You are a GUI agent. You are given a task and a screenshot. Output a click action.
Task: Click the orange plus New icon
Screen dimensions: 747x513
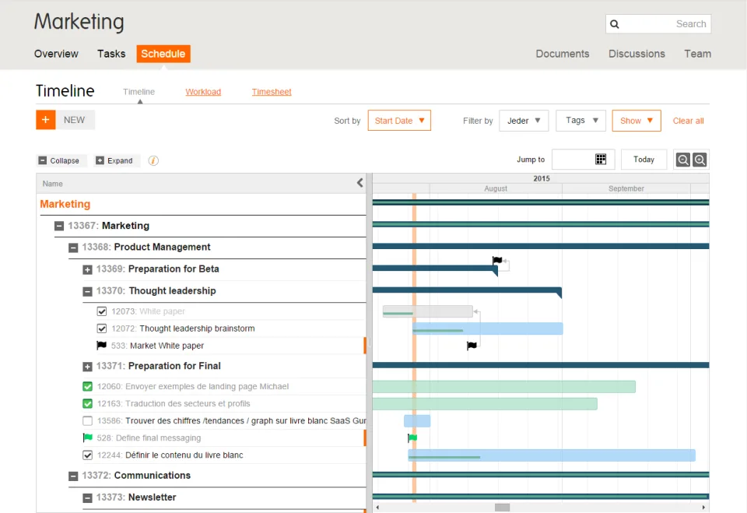coord(46,120)
